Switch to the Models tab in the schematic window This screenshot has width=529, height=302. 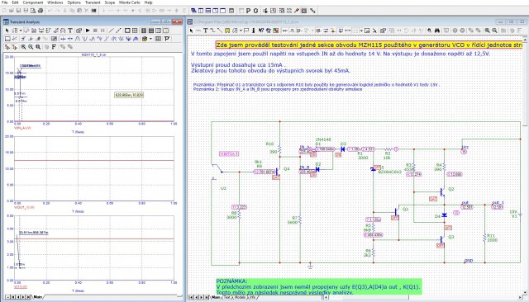(x=240, y=297)
